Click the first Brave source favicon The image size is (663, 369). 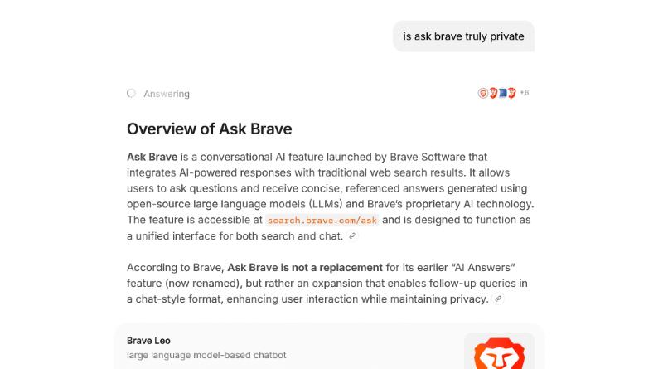pos(483,93)
